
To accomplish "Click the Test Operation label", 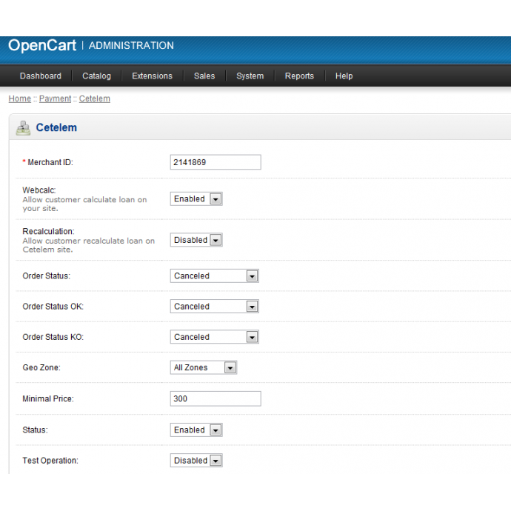I will [x=50, y=461].
